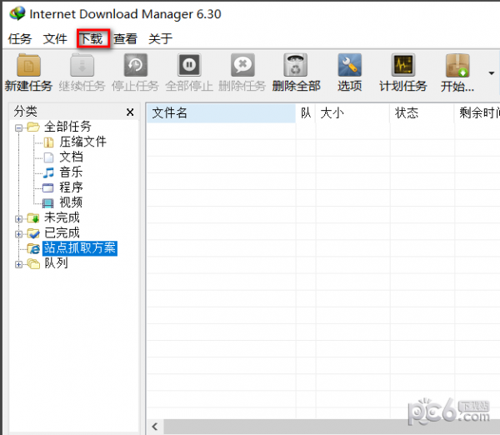500x435 pixels.
Task: Open the 计划任务 scheduler icon
Action: [403, 65]
